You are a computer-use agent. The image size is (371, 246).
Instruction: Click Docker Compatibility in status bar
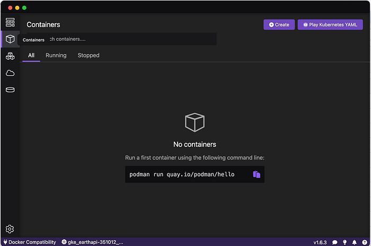(30, 242)
